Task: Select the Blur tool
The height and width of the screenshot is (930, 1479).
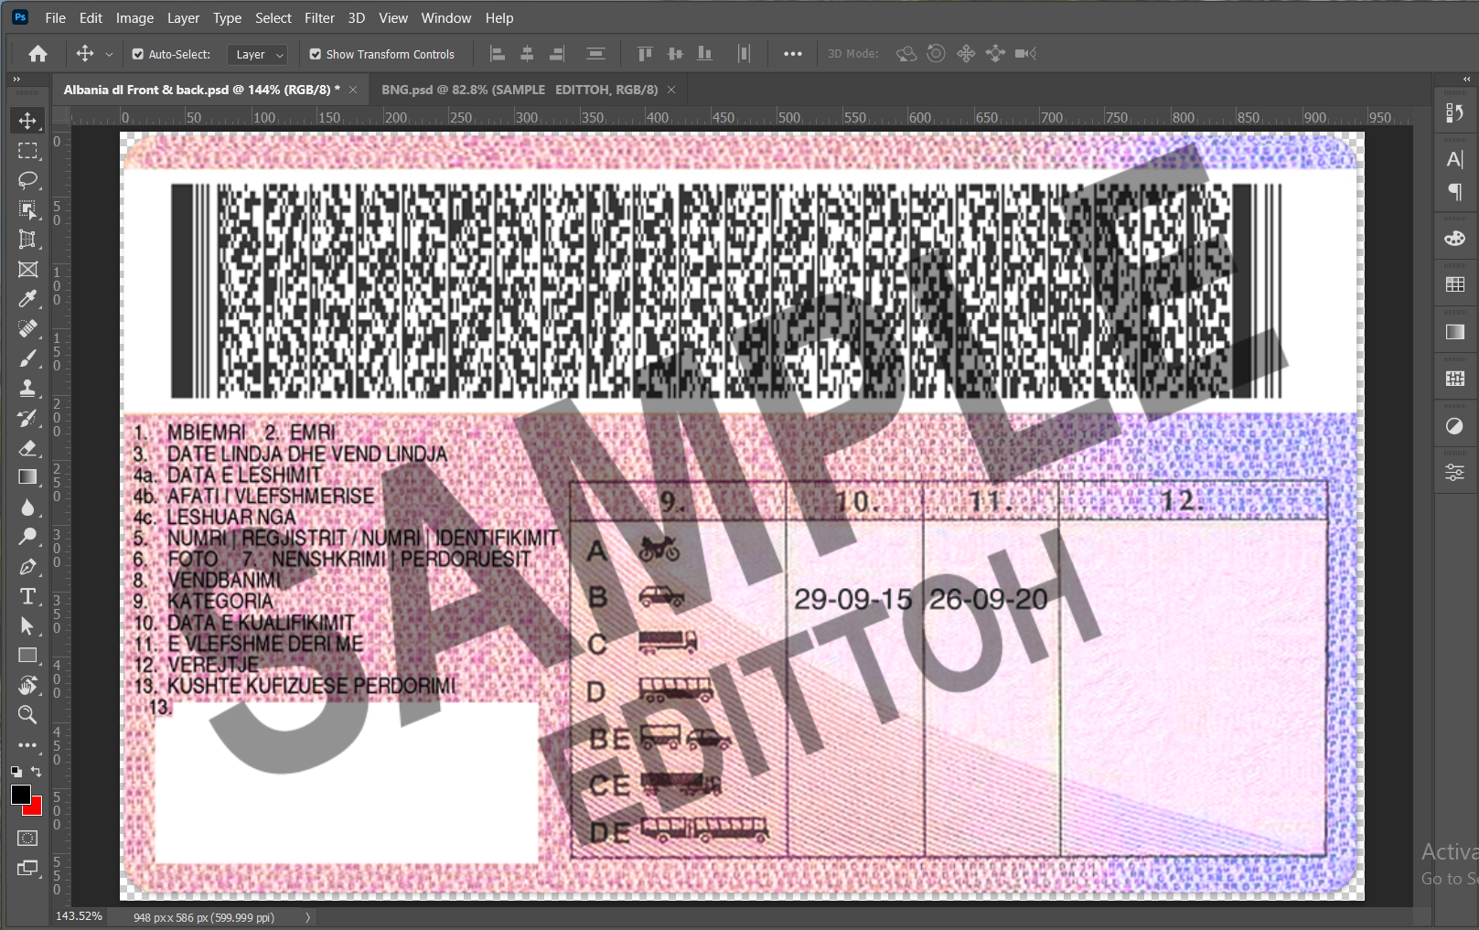Action: pyautogui.click(x=27, y=507)
